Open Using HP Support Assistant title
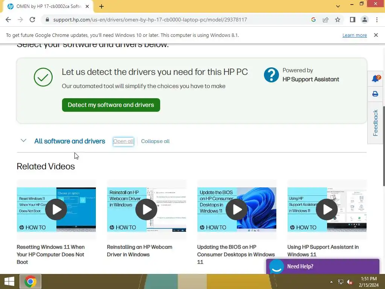The width and height of the screenshot is (385, 289). tap(323, 251)
